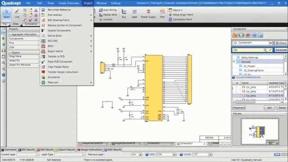The width and height of the screenshot is (288, 162).
Task: Click the Delete button in Component panel
Action: [x=282, y=108]
